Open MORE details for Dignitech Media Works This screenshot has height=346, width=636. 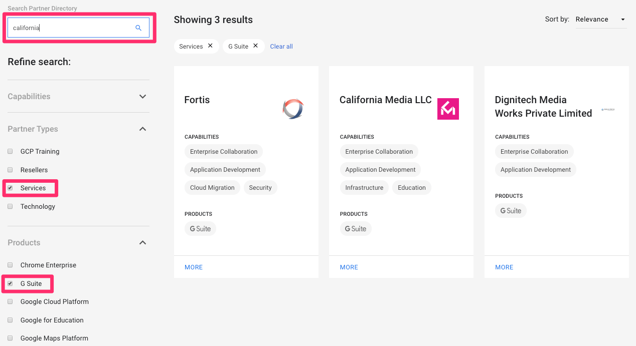click(x=504, y=267)
